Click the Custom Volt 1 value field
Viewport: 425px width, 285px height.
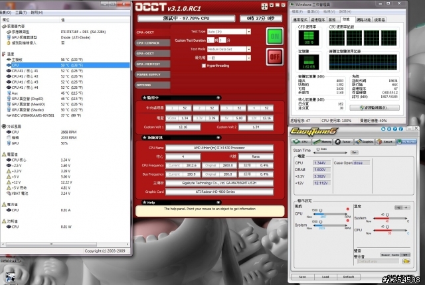[183, 127]
